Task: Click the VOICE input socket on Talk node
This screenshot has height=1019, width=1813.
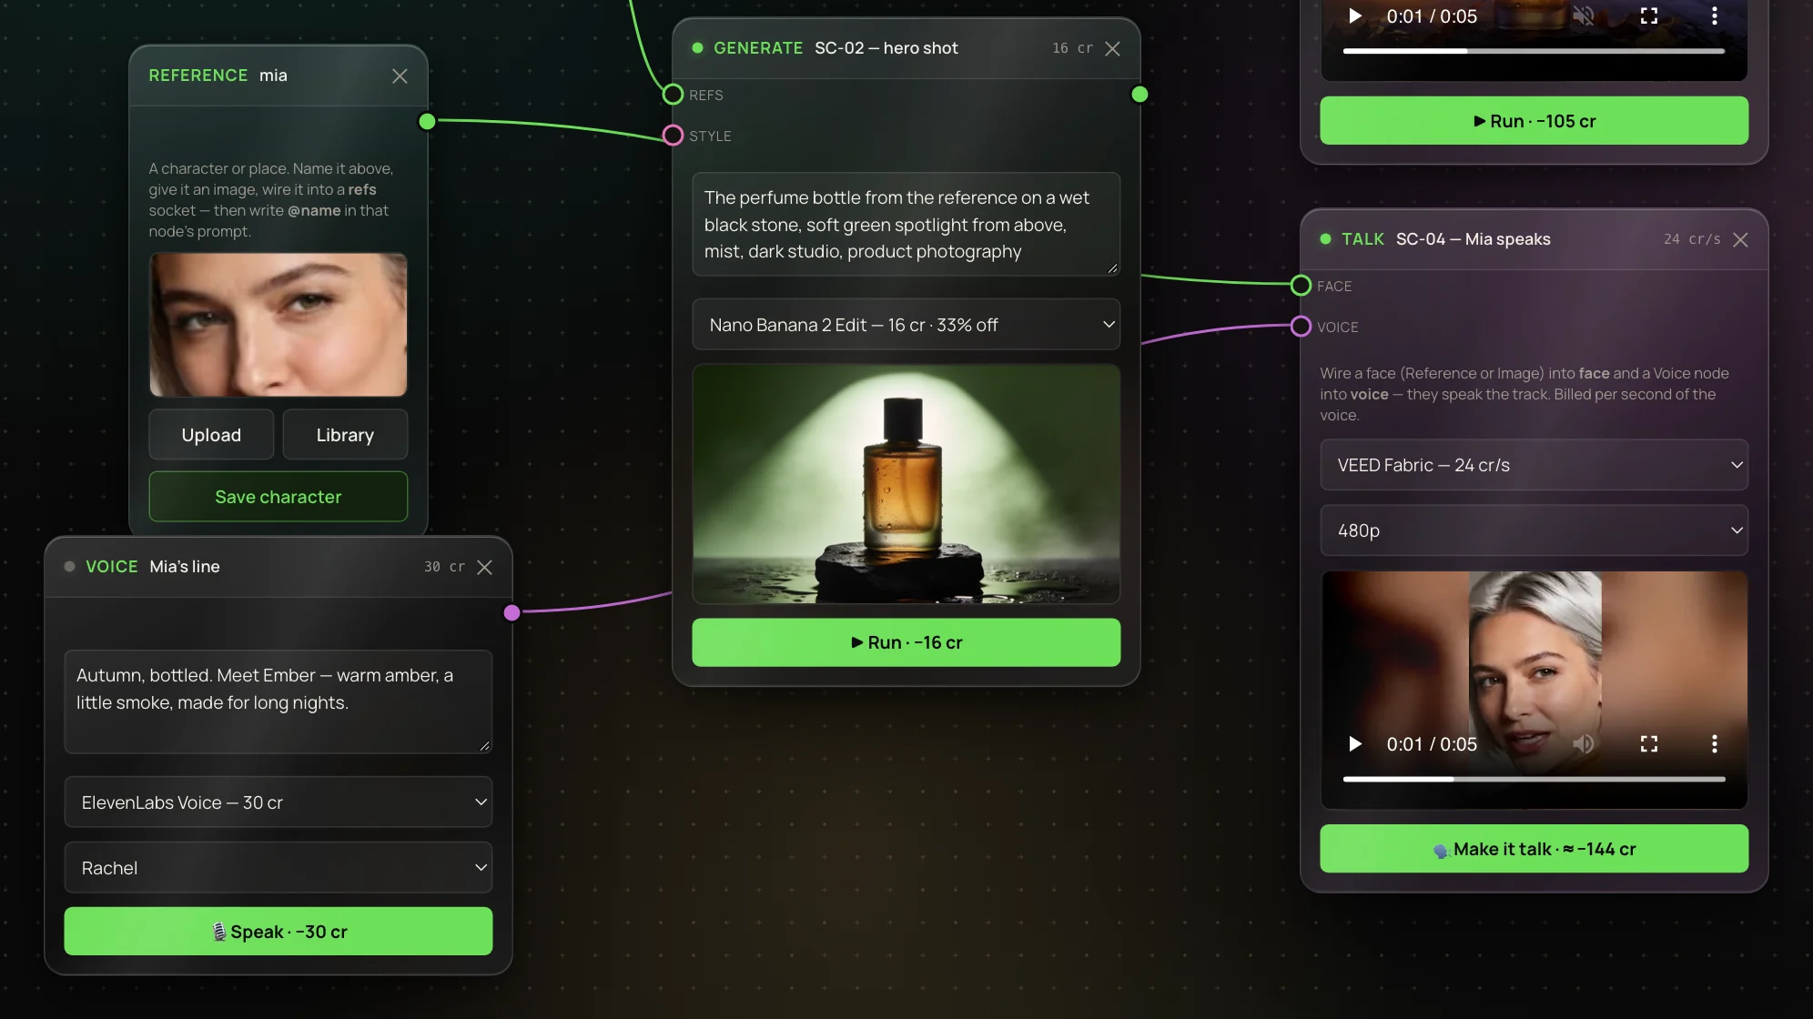Action: point(1301,327)
